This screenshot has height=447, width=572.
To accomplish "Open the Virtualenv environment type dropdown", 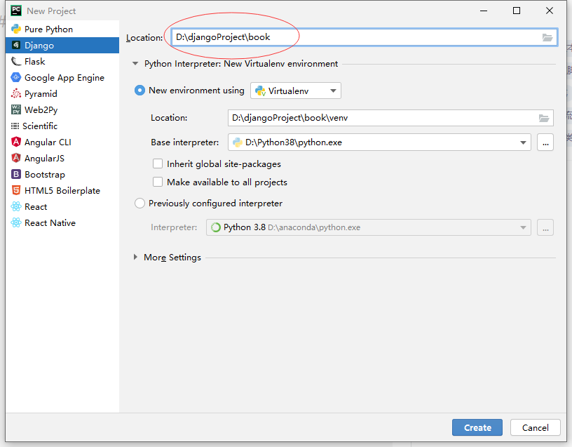I will pos(296,91).
